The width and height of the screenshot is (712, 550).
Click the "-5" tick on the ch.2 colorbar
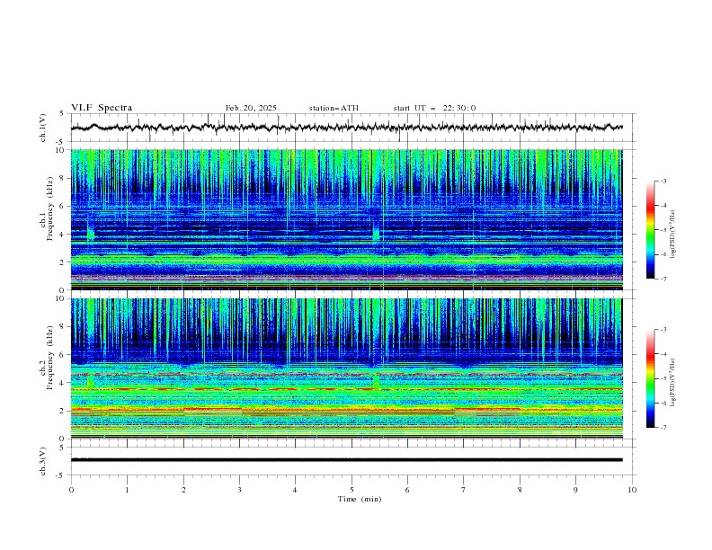pyautogui.click(x=663, y=378)
